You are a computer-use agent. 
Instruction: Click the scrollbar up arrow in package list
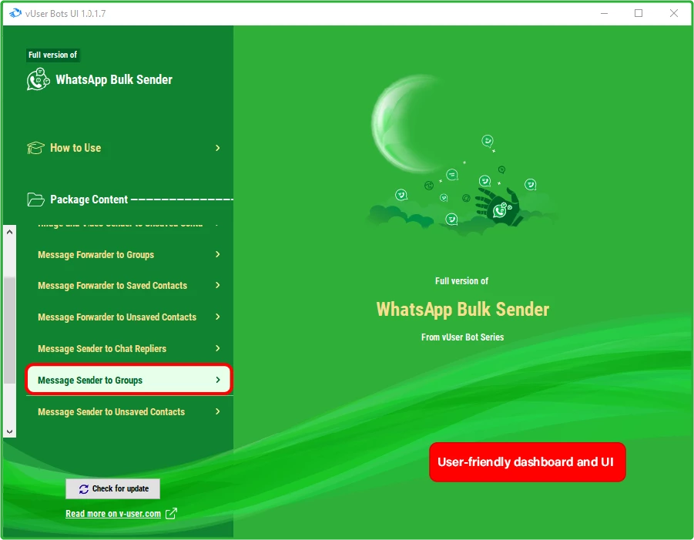tap(10, 232)
